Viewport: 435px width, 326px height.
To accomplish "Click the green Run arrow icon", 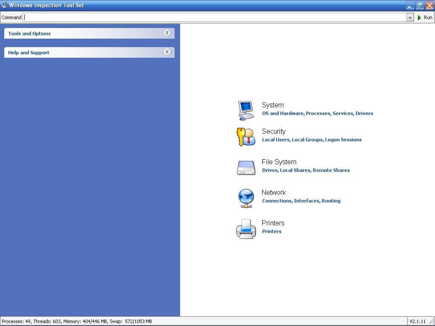I will (418, 17).
